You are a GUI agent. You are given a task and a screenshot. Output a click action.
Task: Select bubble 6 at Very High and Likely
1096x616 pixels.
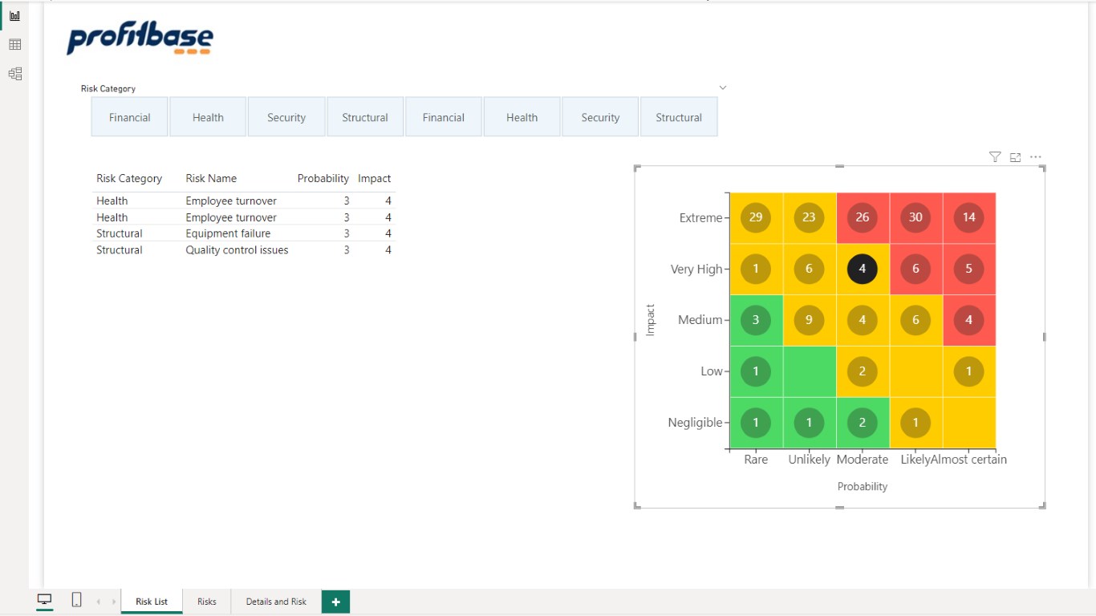915,269
